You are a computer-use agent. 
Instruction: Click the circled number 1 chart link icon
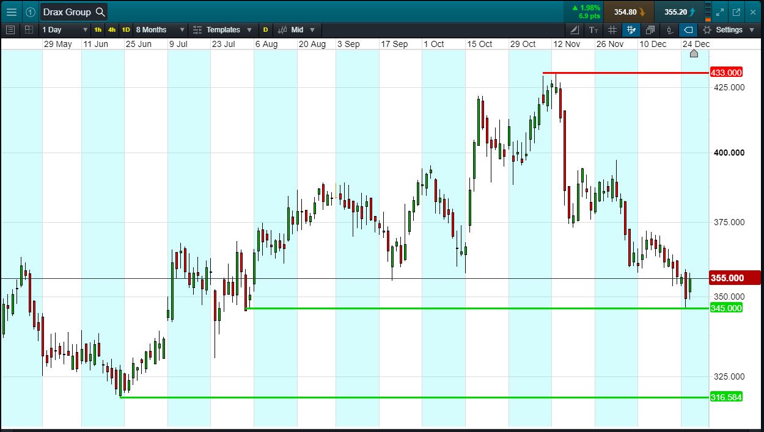[x=30, y=12]
